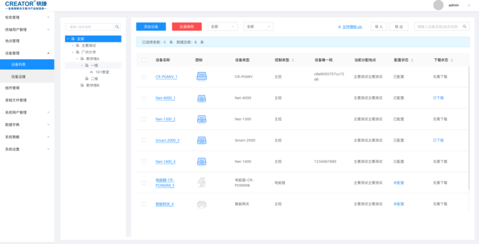Expand the 主要测试 tree node
The image size is (479, 244).
coord(73,45)
